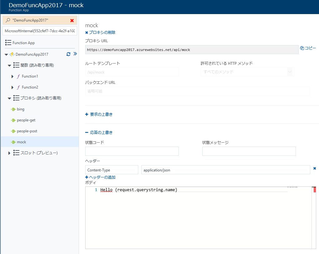Clear the DemoFuncApp2017 search with red X
The image size is (319, 254).
click(72, 20)
